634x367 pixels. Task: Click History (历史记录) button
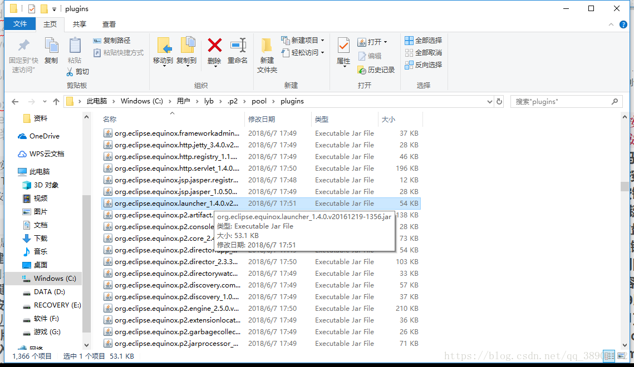click(376, 70)
